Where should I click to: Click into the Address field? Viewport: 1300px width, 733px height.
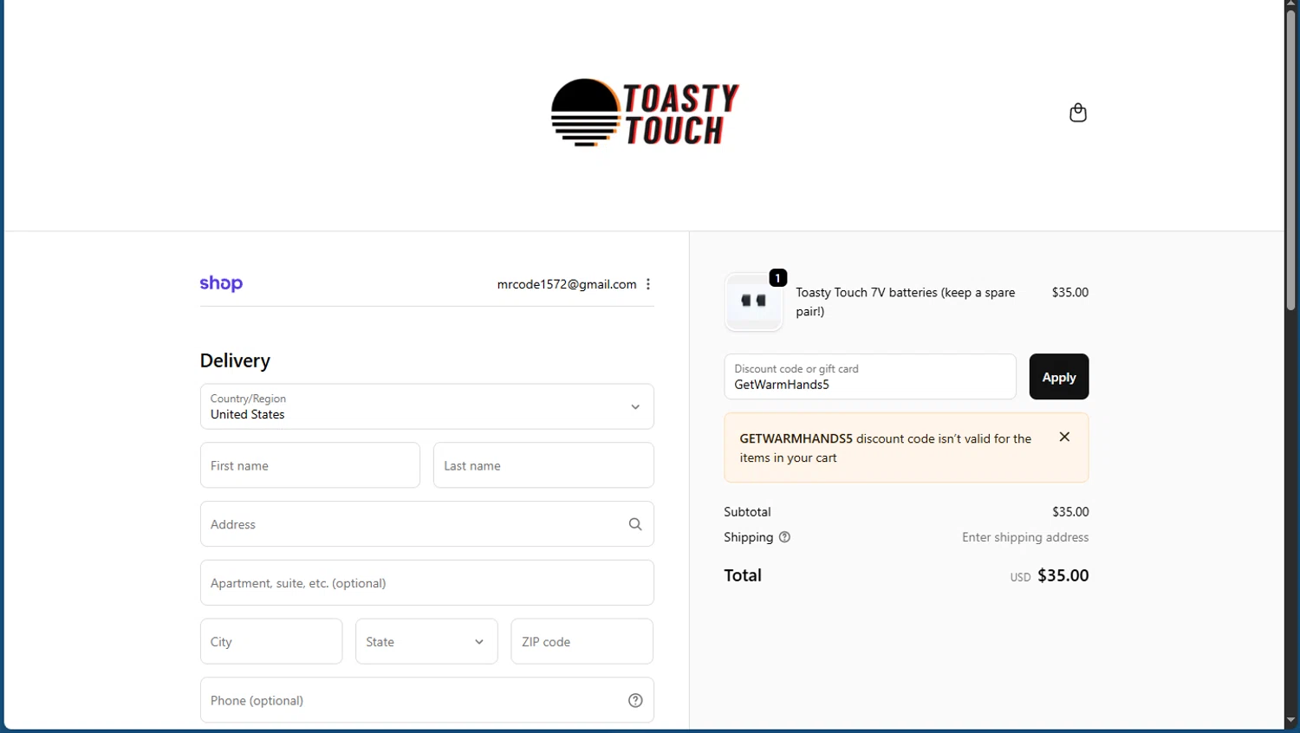tap(426, 524)
